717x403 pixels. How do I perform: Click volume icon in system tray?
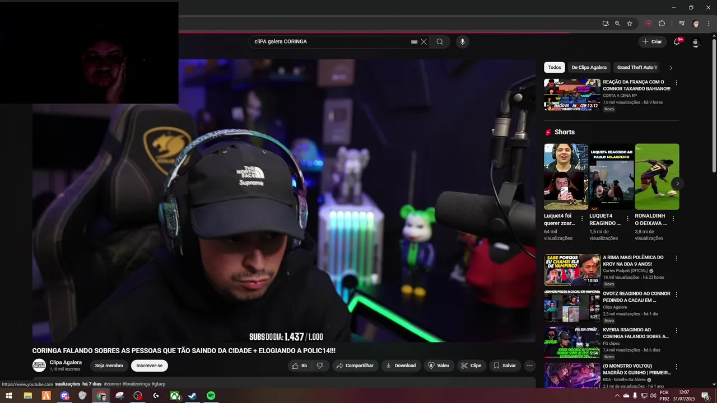pos(653,396)
